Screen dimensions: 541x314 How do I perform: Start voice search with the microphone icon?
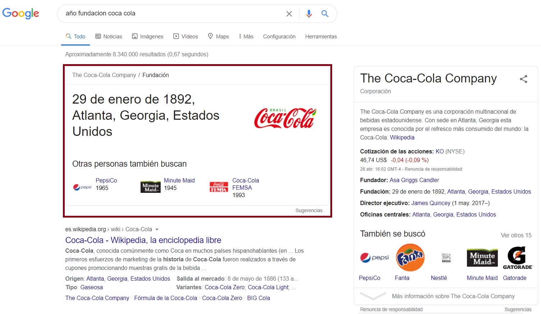pyautogui.click(x=309, y=14)
